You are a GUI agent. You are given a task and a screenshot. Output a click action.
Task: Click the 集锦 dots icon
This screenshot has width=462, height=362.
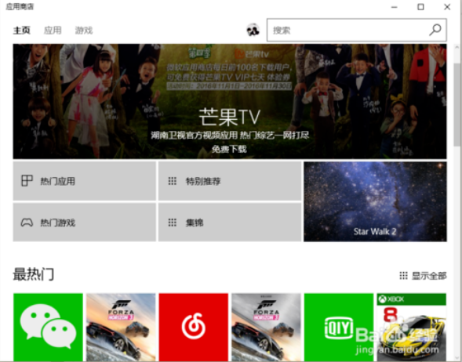coord(173,223)
